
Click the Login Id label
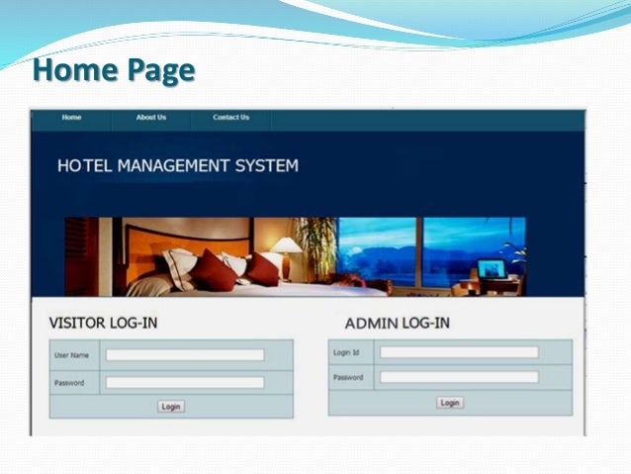pos(346,353)
